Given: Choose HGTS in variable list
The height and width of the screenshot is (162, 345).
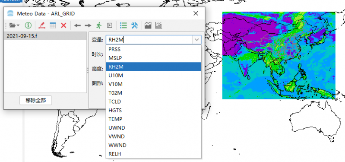Looking at the screenshot, I should [x=153, y=110].
